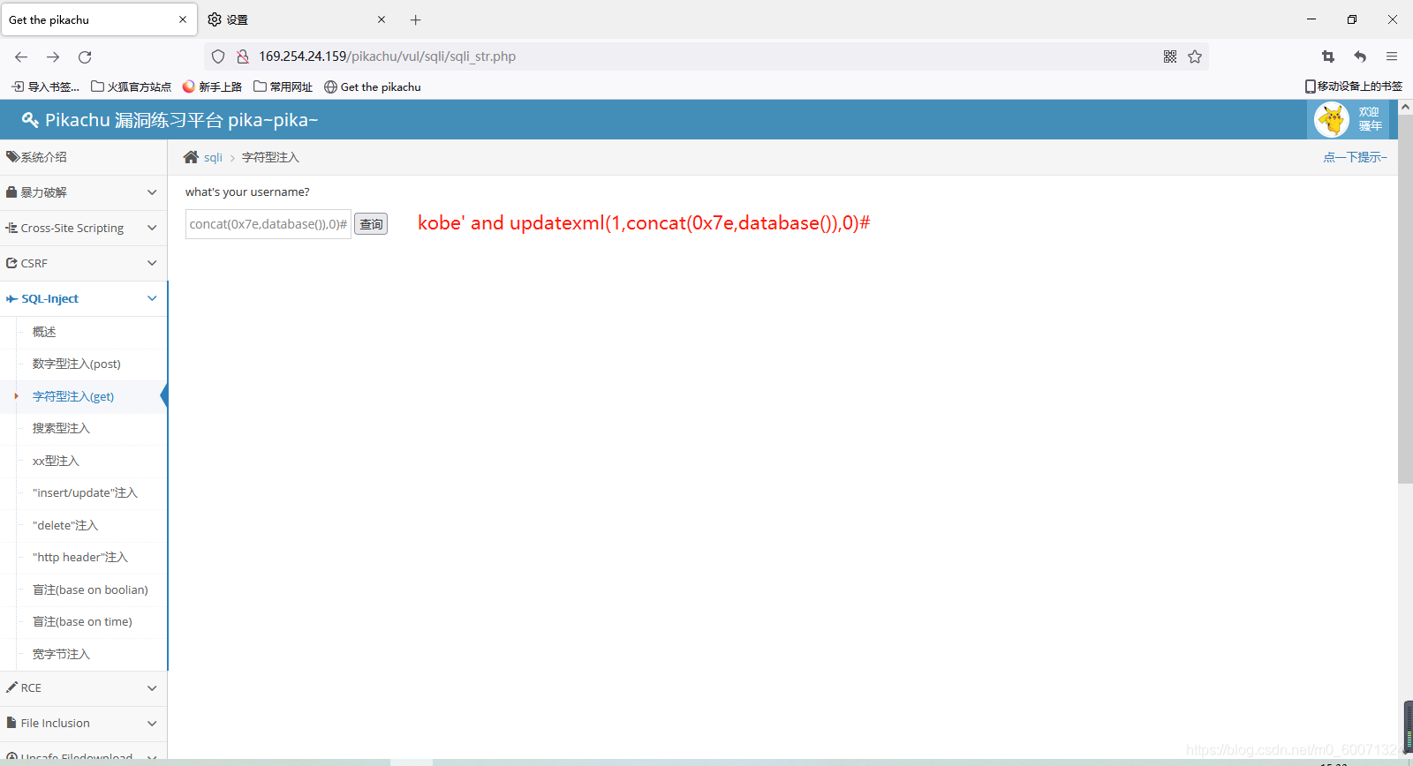Open 概述 under SQL-Inject
Viewport: 1413px width, 766px height.
pos(44,332)
